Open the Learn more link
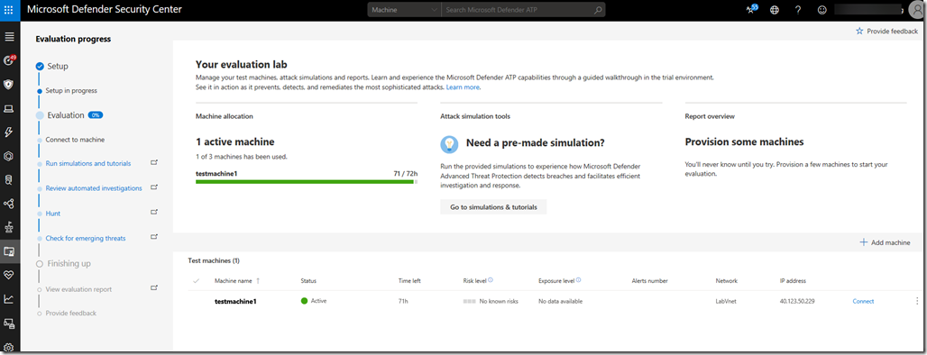927x355 pixels. (x=463, y=87)
